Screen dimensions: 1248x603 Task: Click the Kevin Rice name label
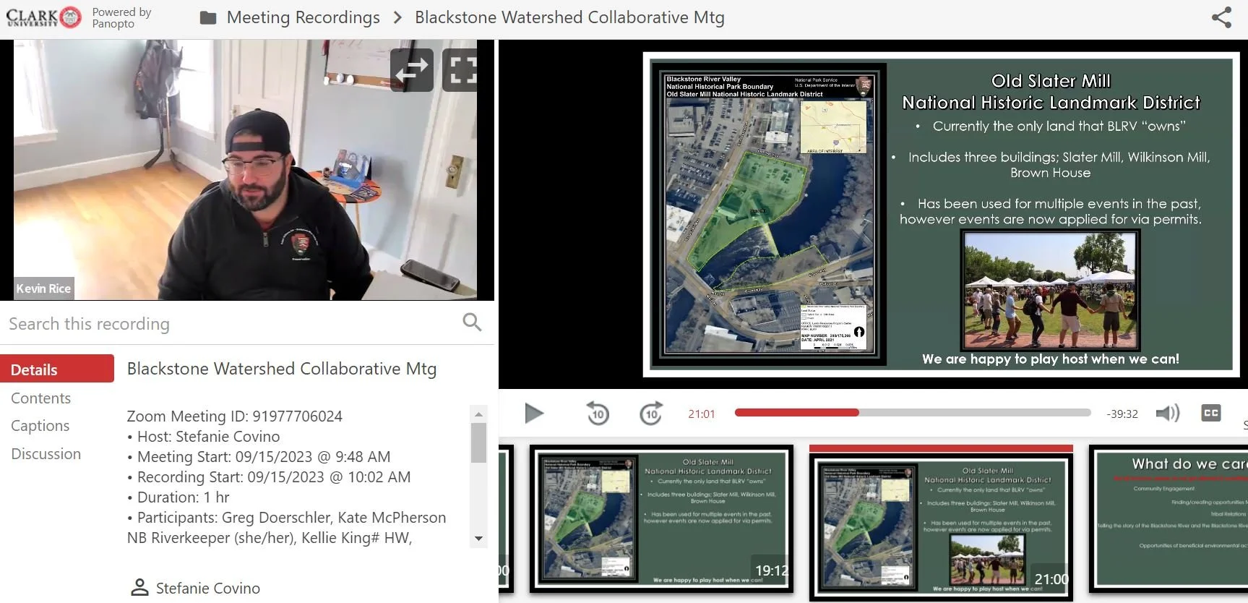coord(43,288)
